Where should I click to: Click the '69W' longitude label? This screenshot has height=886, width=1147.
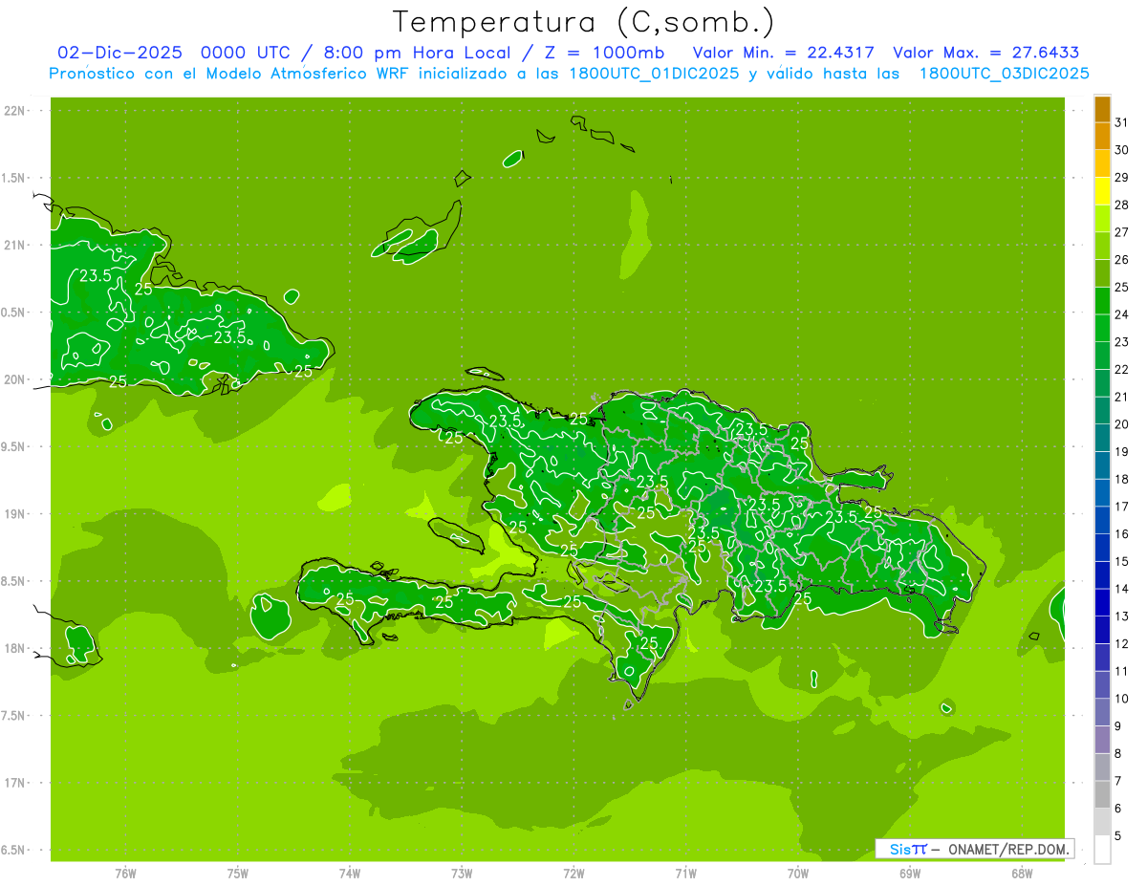pyautogui.click(x=910, y=873)
